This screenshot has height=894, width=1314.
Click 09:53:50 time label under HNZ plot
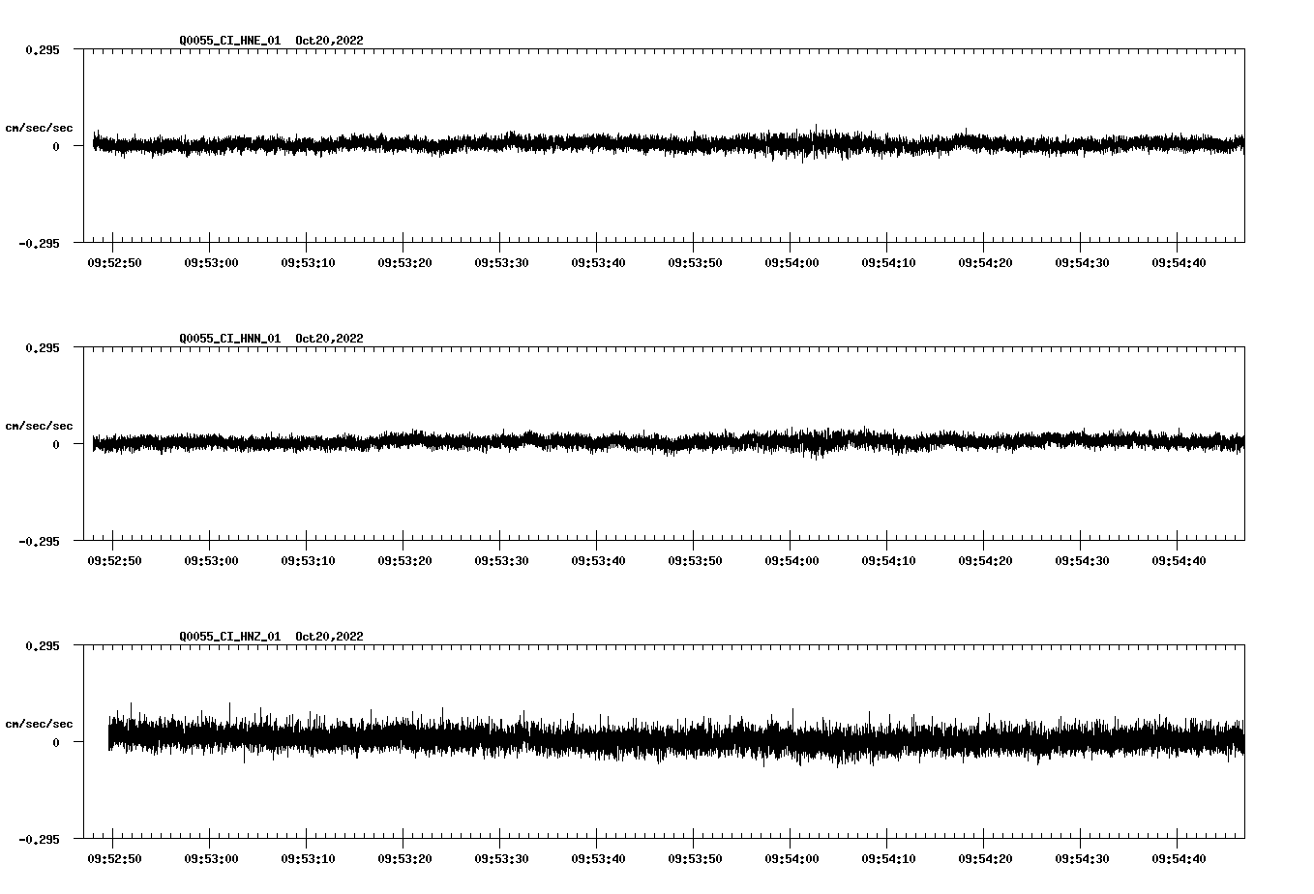tap(695, 859)
